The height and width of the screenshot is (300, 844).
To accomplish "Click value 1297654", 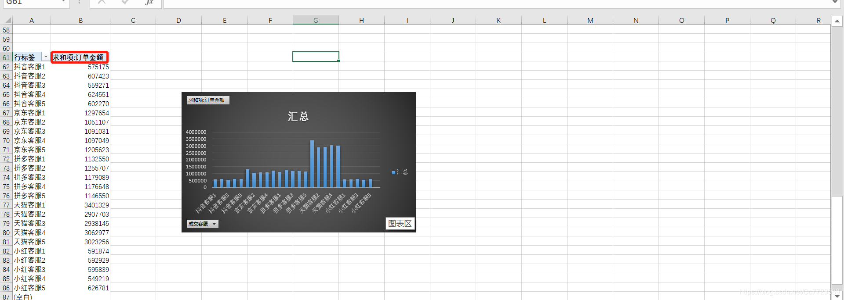I will 97,113.
